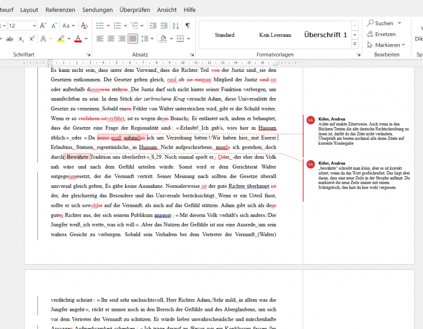The image size is (423, 329).
Task: Toggle the justified alignment button
Action: tap(133, 39)
